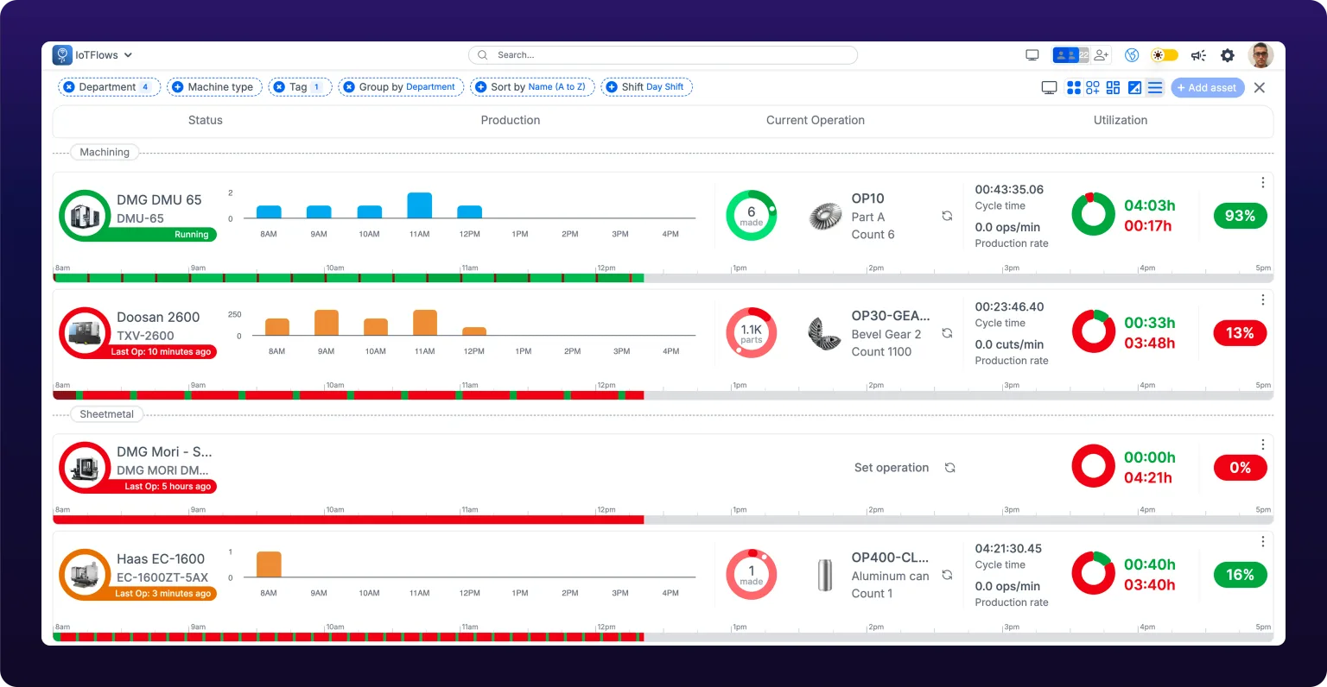Open the IoTFlows organization dropdown
Viewport: 1327px width, 687px height.
(93, 55)
